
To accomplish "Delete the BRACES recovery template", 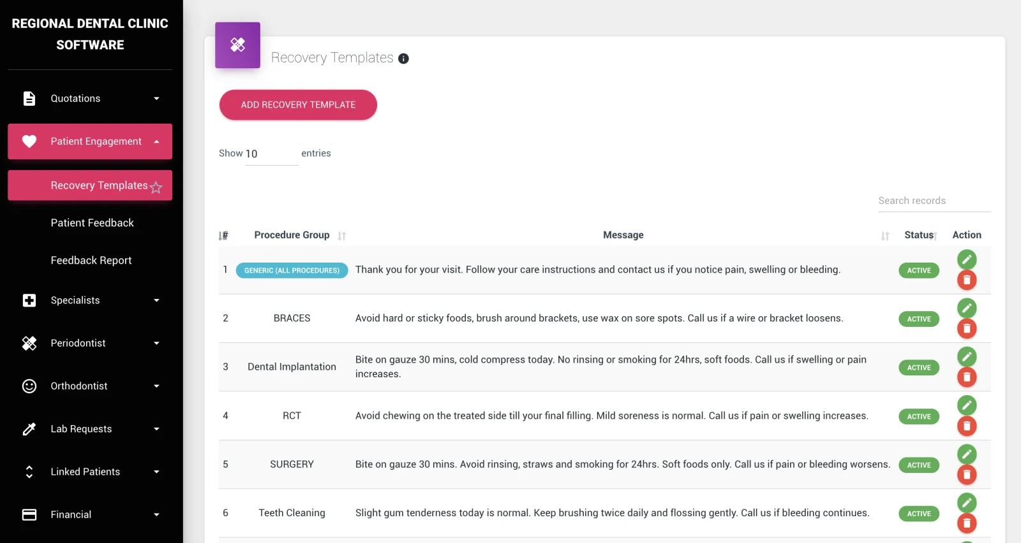I will tap(967, 329).
